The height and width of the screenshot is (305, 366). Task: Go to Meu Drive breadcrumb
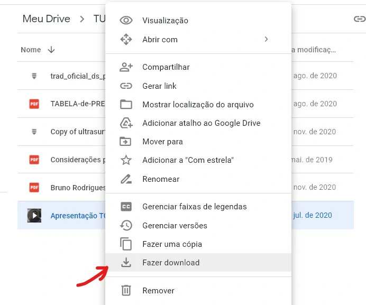click(x=46, y=19)
